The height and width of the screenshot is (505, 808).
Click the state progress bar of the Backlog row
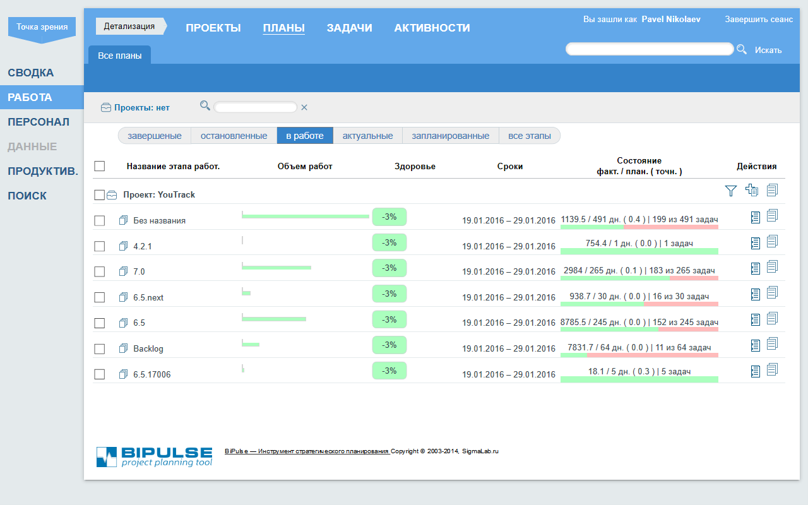coord(639,355)
